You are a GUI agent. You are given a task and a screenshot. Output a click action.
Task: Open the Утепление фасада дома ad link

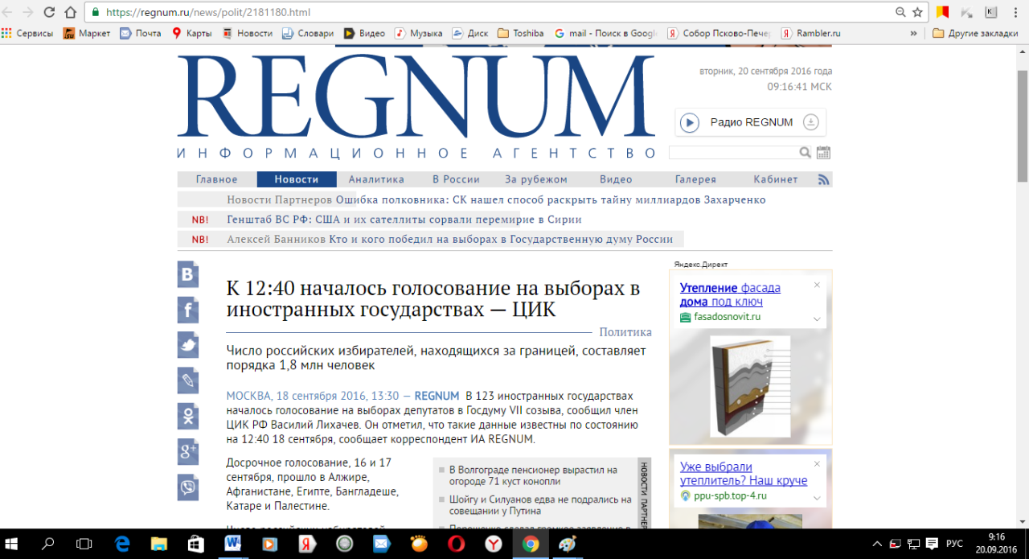pos(730,294)
